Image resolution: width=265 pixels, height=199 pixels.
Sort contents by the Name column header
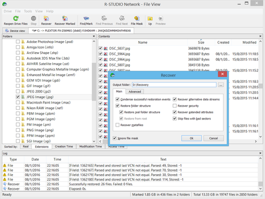pos(143,42)
